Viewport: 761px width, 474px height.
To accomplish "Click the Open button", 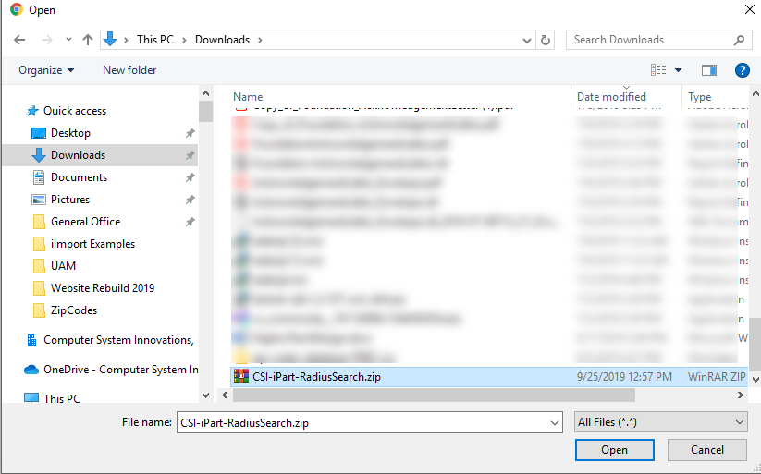I will pyautogui.click(x=614, y=450).
